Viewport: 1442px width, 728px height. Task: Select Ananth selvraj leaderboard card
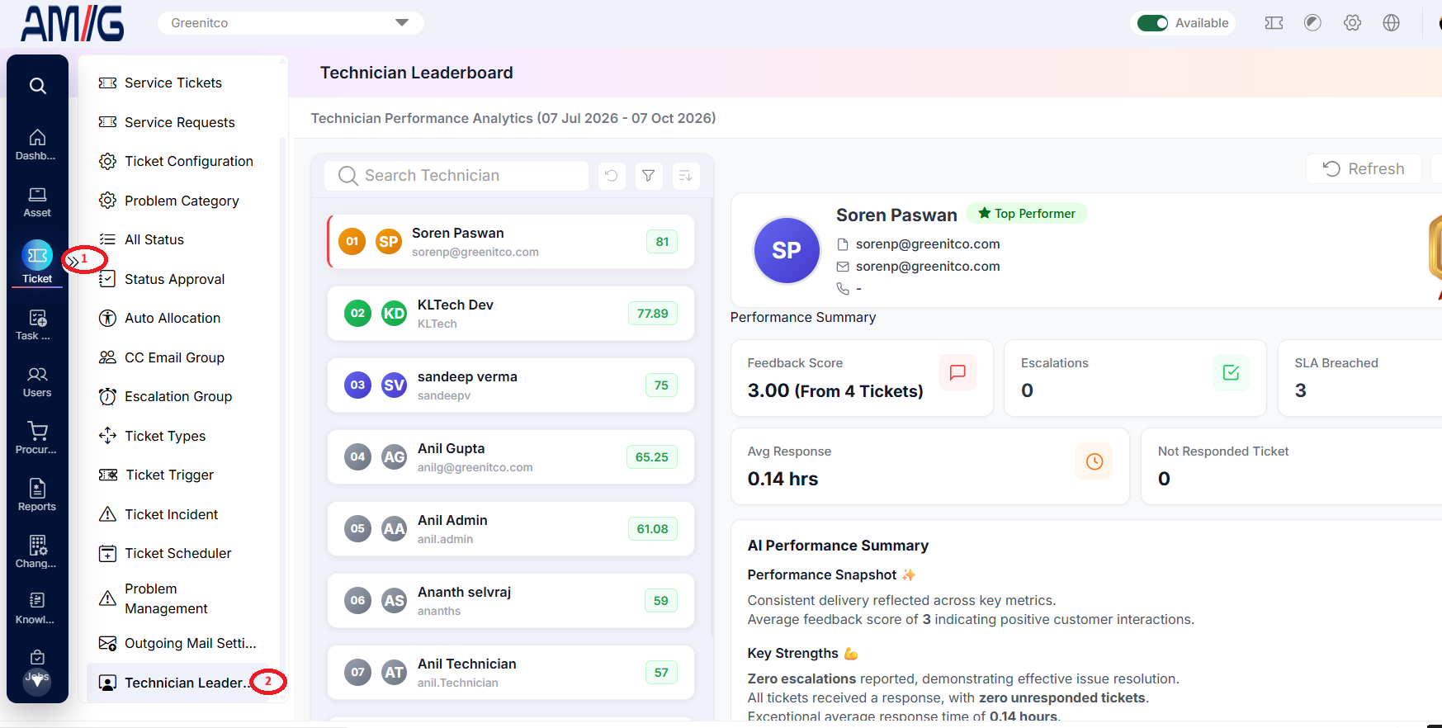click(511, 601)
